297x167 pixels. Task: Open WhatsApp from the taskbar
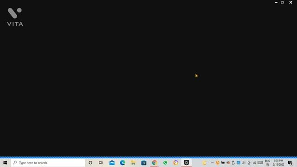point(165,163)
